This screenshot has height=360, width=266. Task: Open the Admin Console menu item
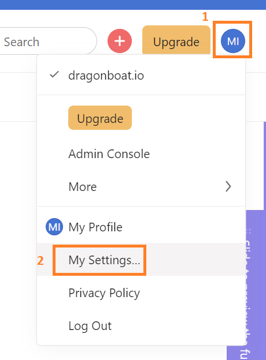[x=109, y=154]
